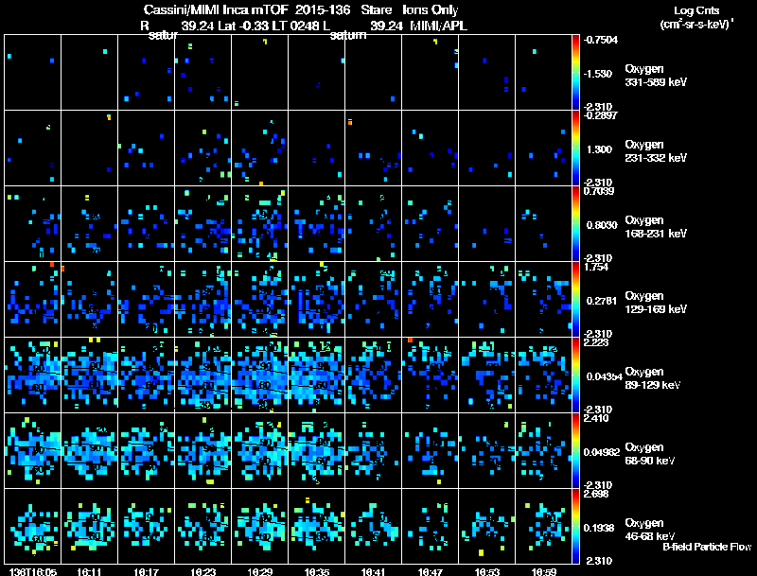Select the Oxygen 68-90 keV label
Viewport: 757px width, 576px height.
click(650, 454)
